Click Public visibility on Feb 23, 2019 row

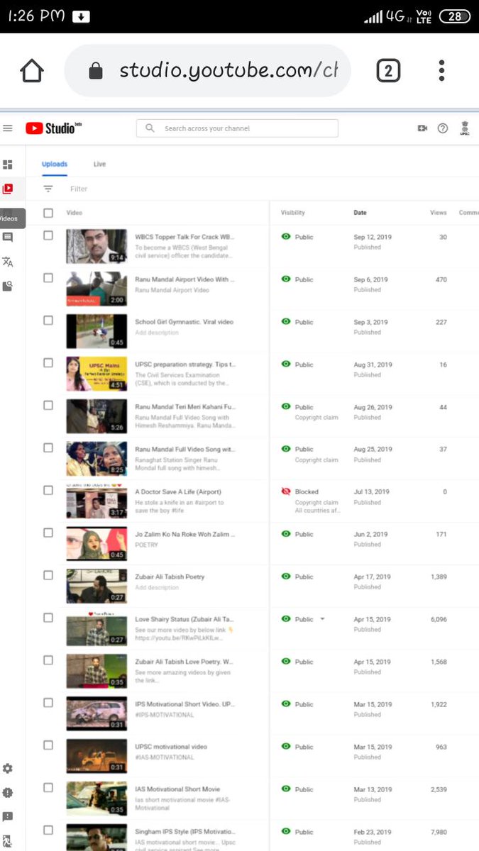pos(304,832)
